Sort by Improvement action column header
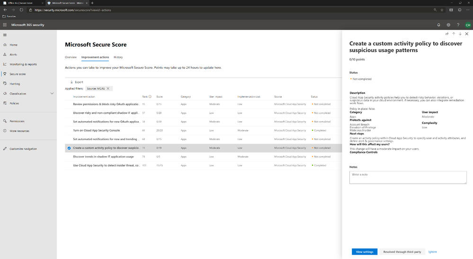This screenshot has height=259, width=473. coord(84,97)
